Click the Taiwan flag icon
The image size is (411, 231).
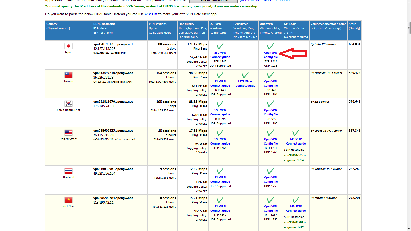coord(69,75)
